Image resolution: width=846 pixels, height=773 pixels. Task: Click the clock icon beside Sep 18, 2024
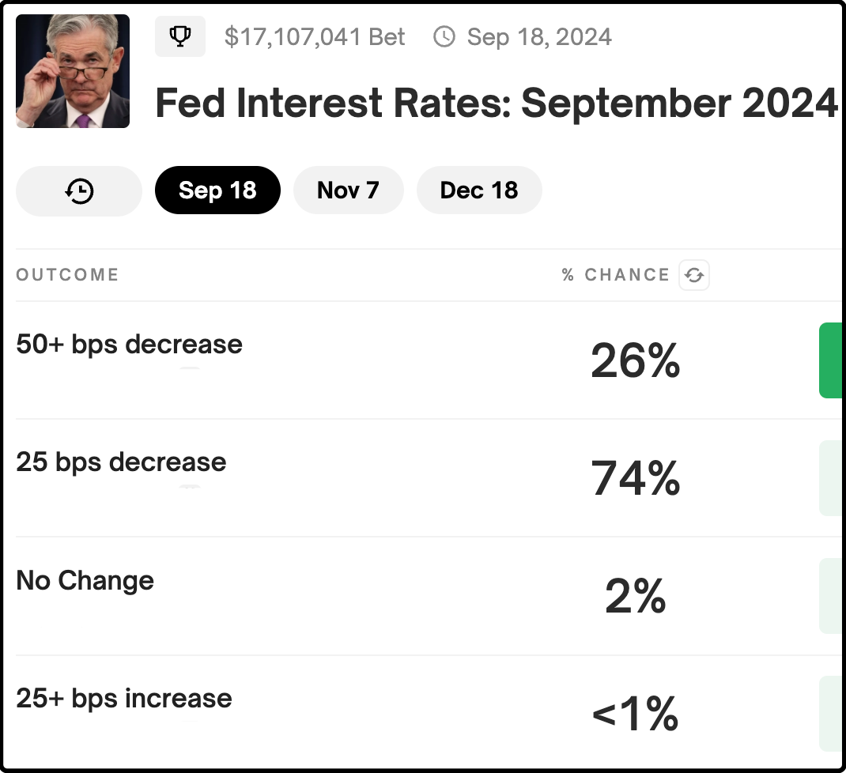pyautogui.click(x=444, y=36)
